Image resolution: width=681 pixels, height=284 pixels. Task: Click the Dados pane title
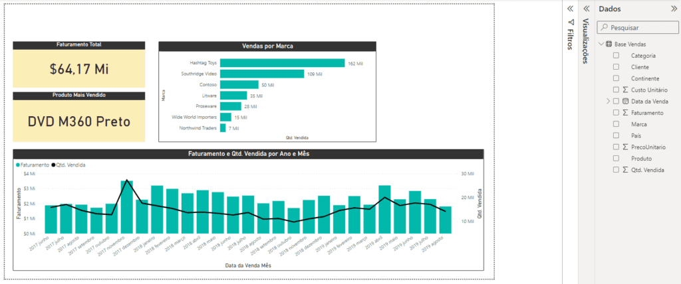coord(610,9)
